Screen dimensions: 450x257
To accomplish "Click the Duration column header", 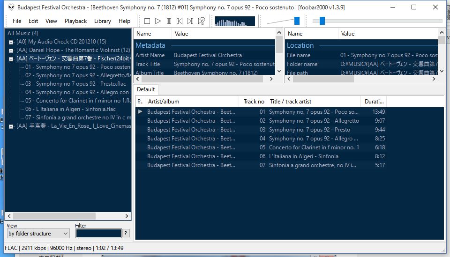I will (x=374, y=102).
